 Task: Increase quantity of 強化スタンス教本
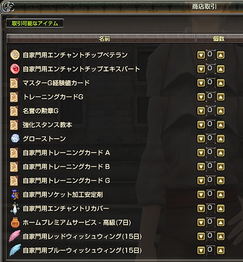click(x=220, y=125)
